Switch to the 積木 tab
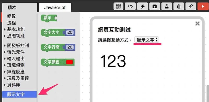 coord(12,7)
